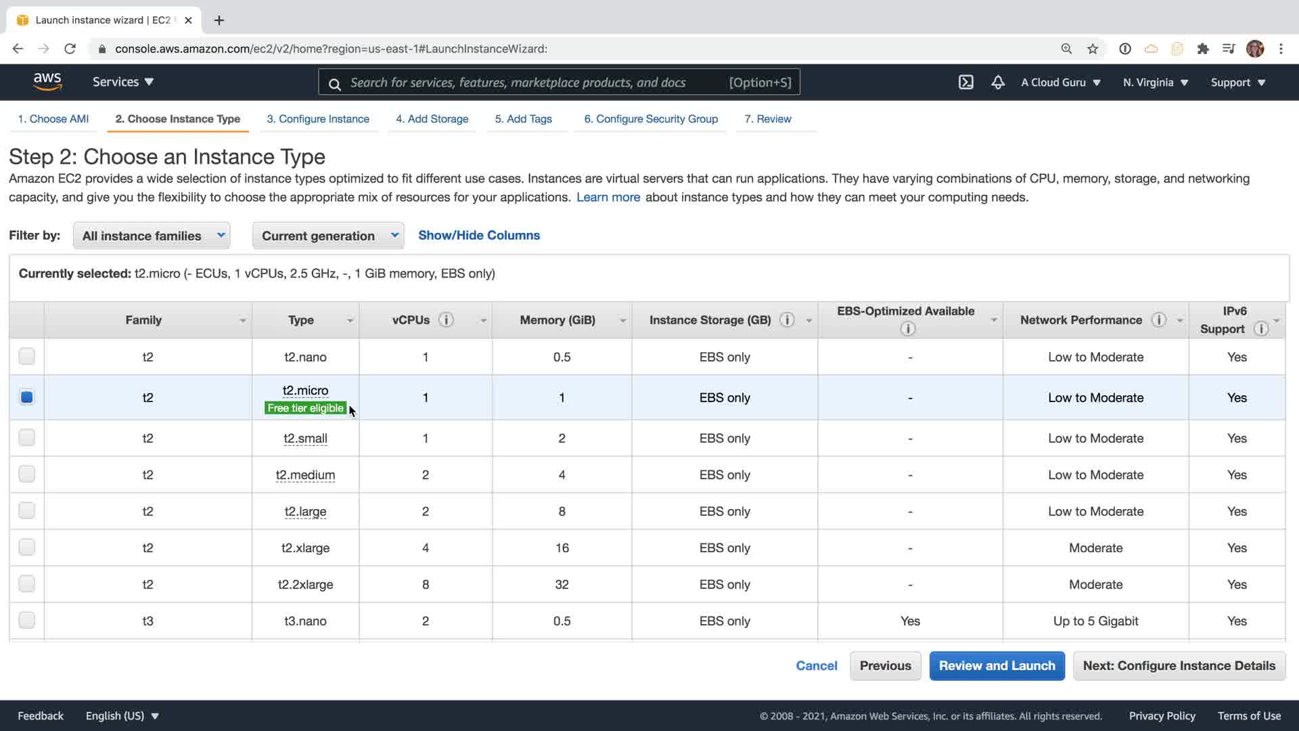Image resolution: width=1299 pixels, height=731 pixels.
Task: Open browser extensions puzzle icon
Action: point(1202,49)
